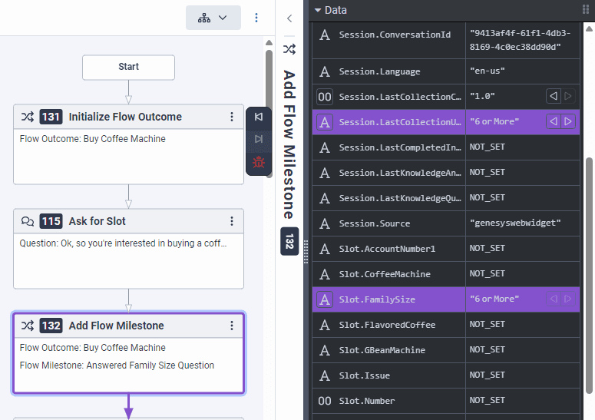The height and width of the screenshot is (420, 595).
Task: Open Ask for Slot options menu
Action: 232,221
